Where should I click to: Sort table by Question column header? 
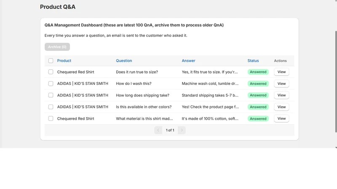pos(124,60)
